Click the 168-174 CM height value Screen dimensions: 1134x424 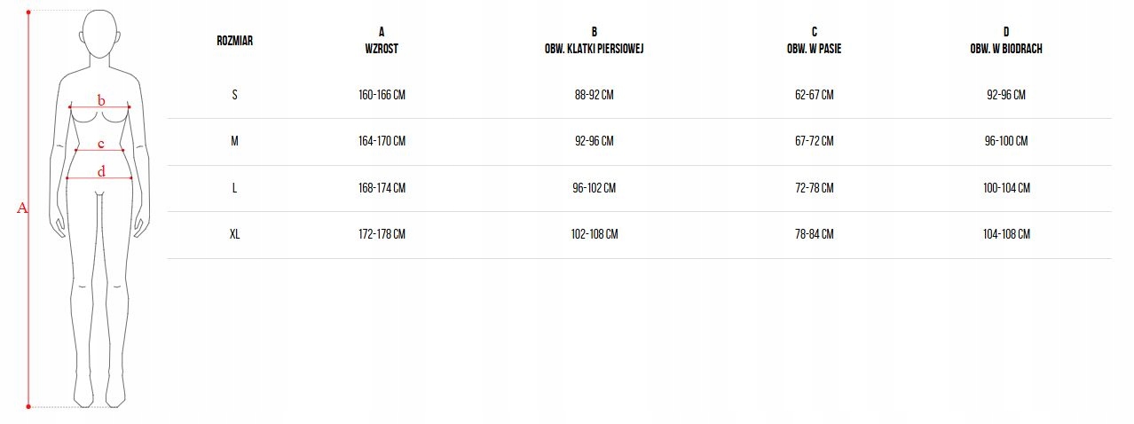coord(382,188)
